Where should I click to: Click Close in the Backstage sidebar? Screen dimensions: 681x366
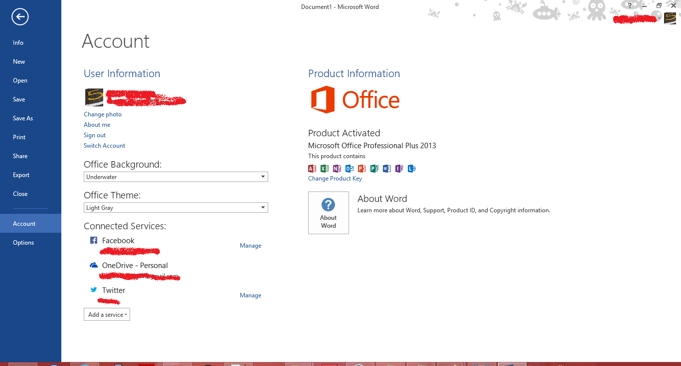[30, 194]
